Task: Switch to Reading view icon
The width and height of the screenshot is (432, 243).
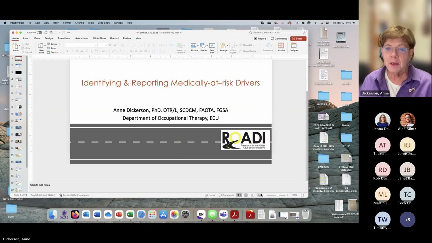Action: pyautogui.click(x=252, y=195)
